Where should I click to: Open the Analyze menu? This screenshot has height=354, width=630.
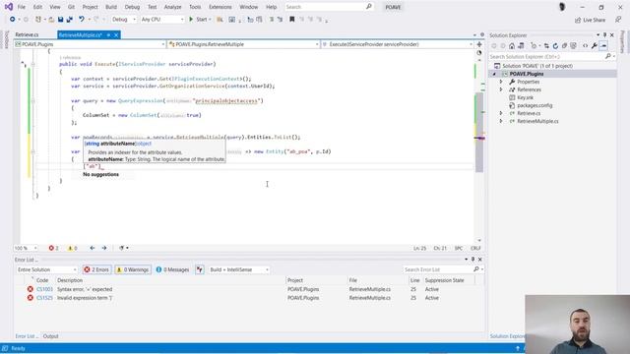point(173,7)
